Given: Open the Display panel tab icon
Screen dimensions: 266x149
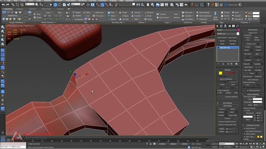Looking at the screenshot, I should (x=234, y=26).
